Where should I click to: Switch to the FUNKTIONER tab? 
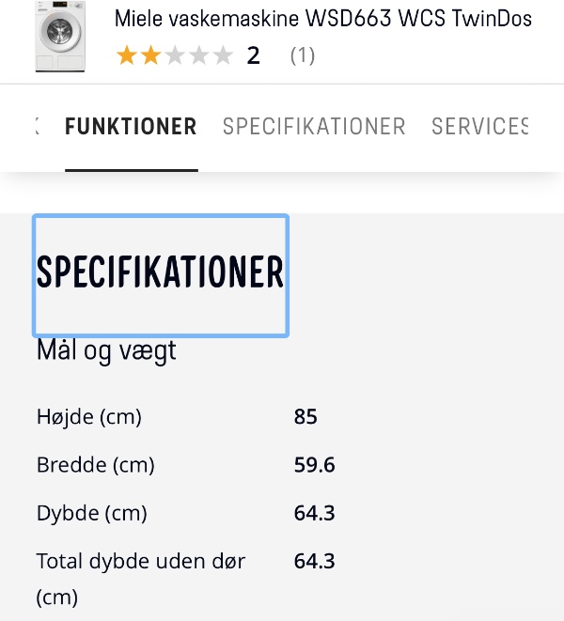pos(131,127)
